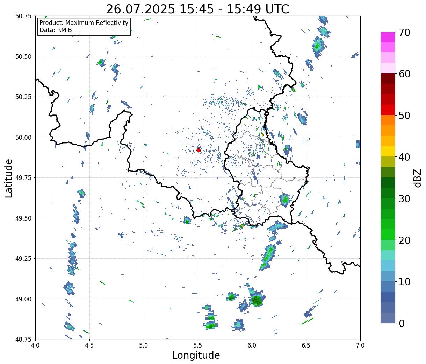The image size is (426, 364).
Task: Click the bright red colorbar segment above 50
Action: pyautogui.click(x=388, y=110)
